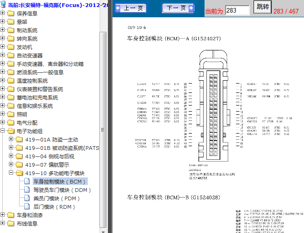Click the folder icon beside 制动系统
Screen dimensions: 304x233
[x=11, y=30]
